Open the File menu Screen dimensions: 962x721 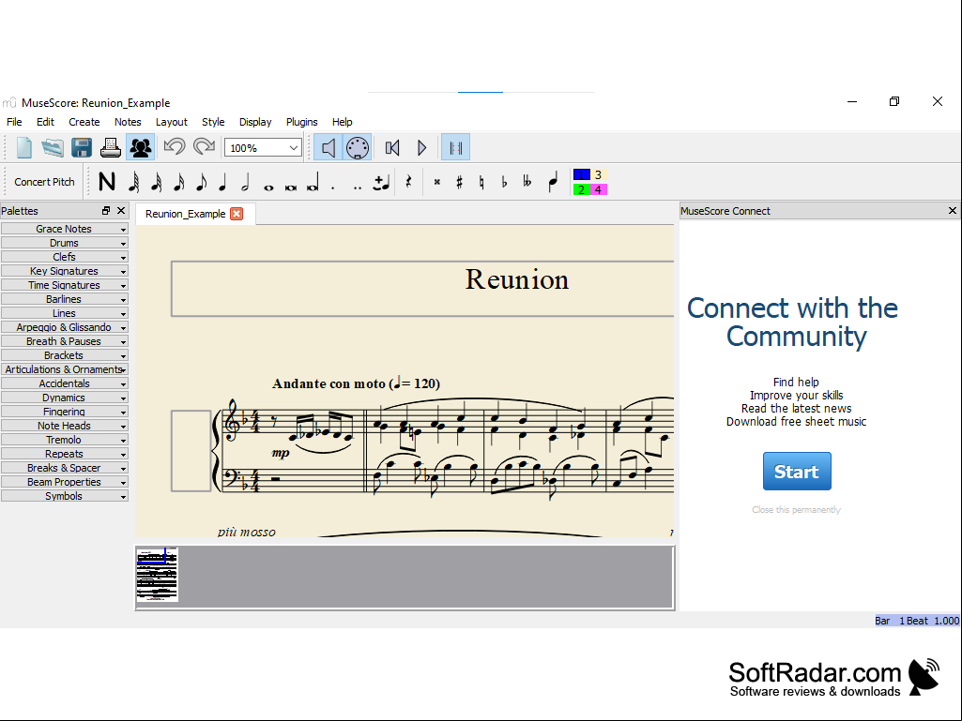(14, 122)
